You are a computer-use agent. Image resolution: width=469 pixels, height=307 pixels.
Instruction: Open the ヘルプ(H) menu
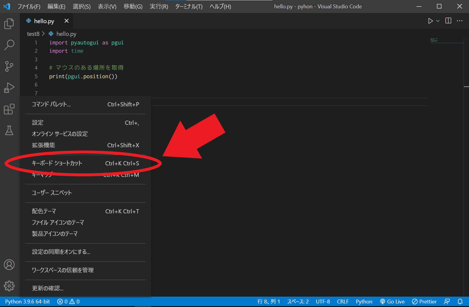click(220, 7)
